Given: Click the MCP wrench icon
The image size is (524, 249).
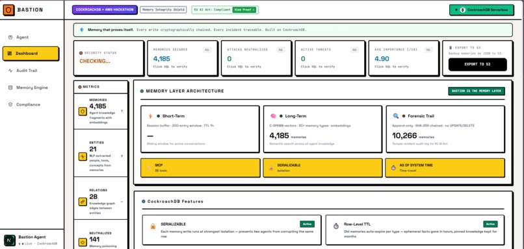Looking at the screenshot, I should [149, 168].
